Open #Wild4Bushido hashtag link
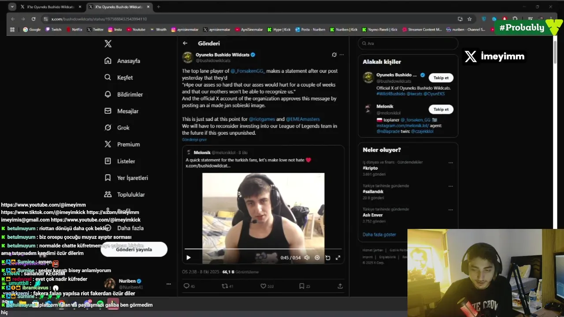564x317 pixels. click(x=390, y=94)
